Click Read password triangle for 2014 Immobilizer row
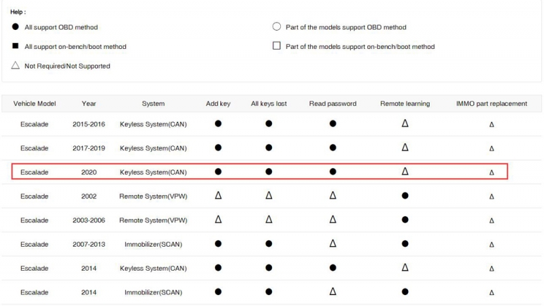Screen dimensions: 544x306 [x=333, y=292]
